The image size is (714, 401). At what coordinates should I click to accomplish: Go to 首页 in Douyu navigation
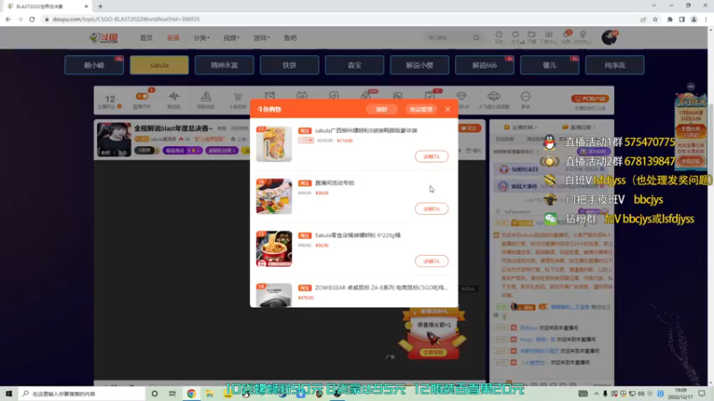[146, 37]
